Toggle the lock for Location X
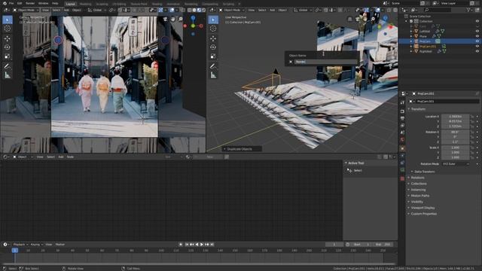482x271 pixels. (x=472, y=117)
